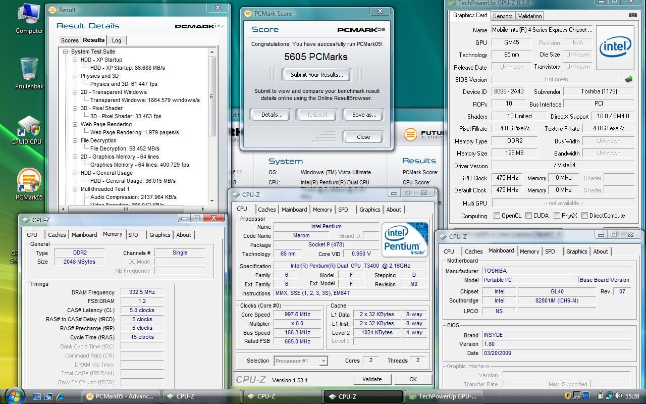Image resolution: width=646 pixels, height=404 pixels.
Task: Click the Toshiba (1179) Subvendor field
Action: 599,92
